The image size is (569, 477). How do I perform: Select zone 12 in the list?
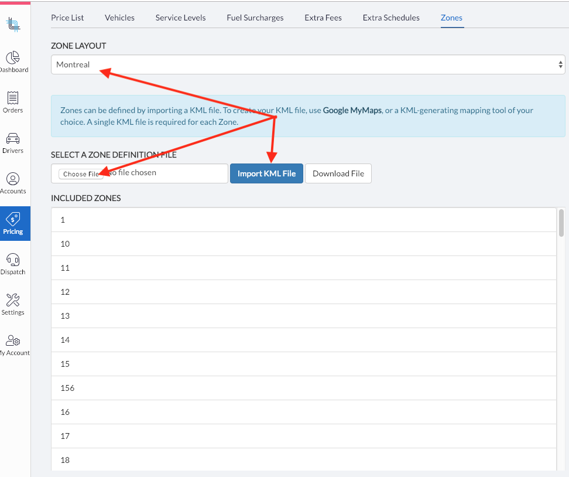(x=304, y=292)
